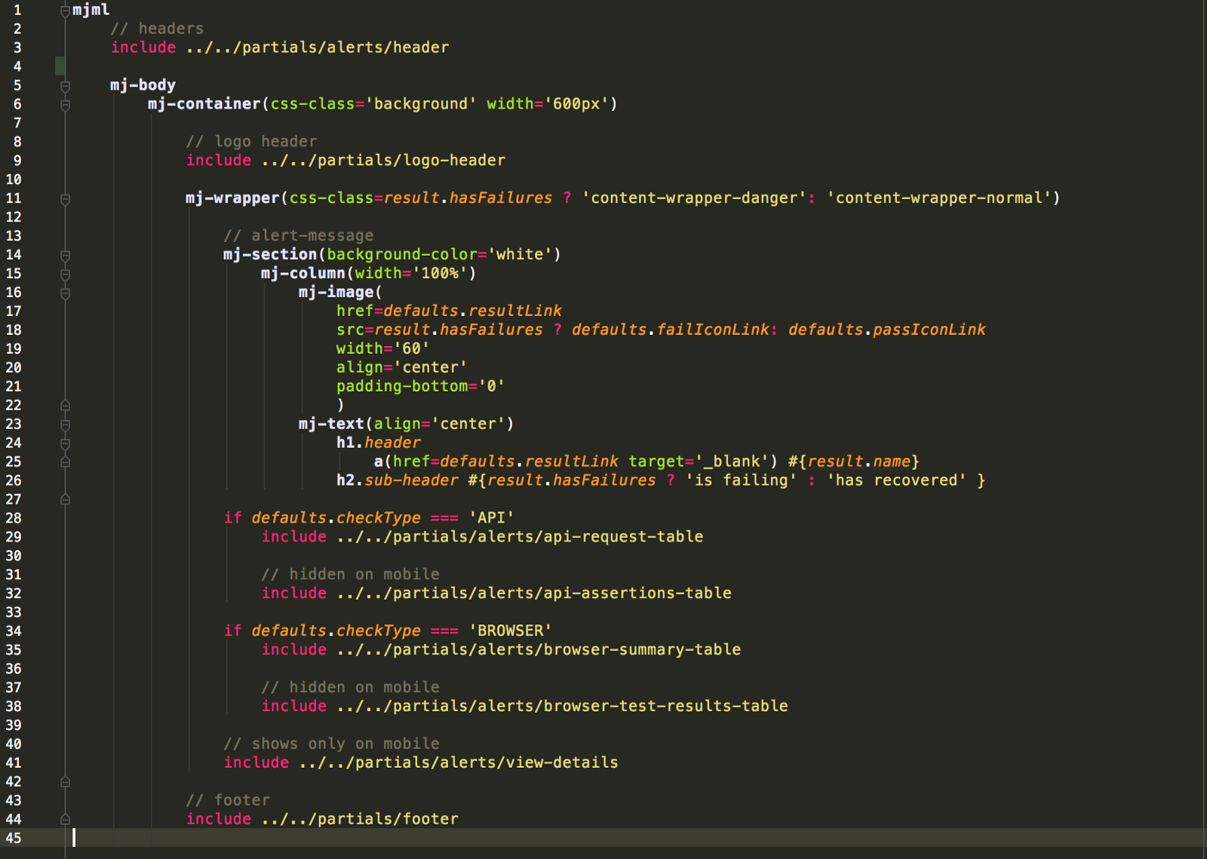This screenshot has height=859, width=1207.
Task: Click the '../../partials/footer' include path
Action: point(360,821)
